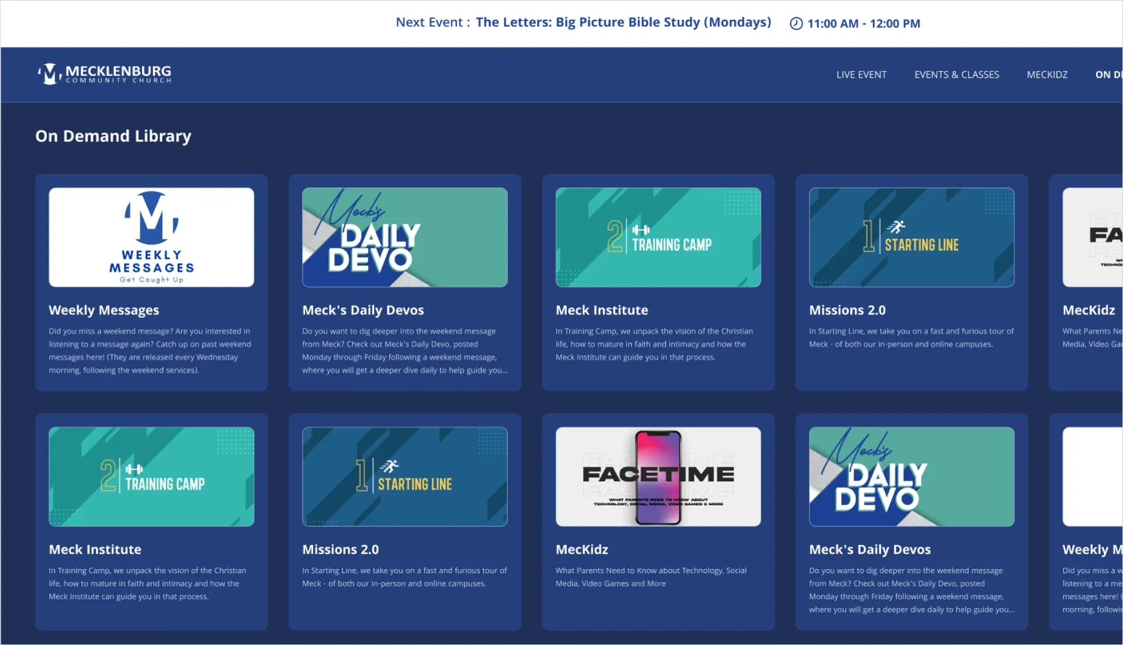Click The Letters Bible Study event link
The height and width of the screenshot is (645, 1123).
[x=623, y=22]
